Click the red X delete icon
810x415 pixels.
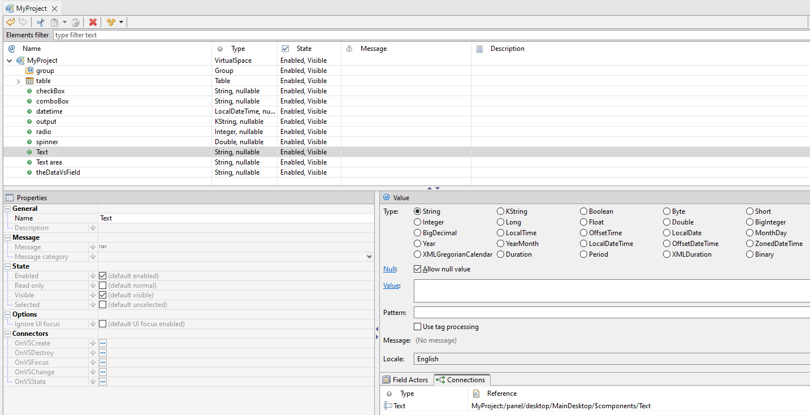pos(93,22)
